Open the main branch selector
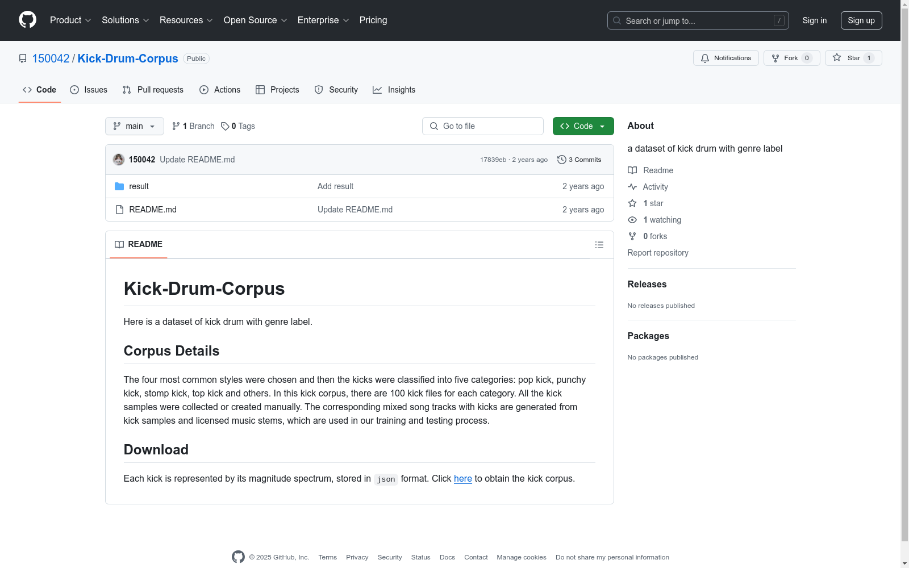909x568 pixels. click(x=135, y=126)
